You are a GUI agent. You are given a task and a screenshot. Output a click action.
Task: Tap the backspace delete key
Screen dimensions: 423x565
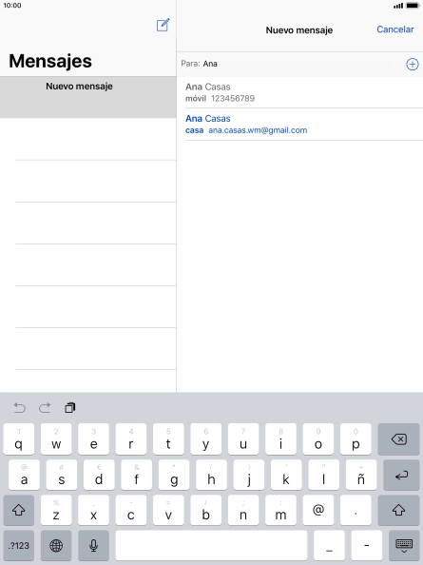398,438
